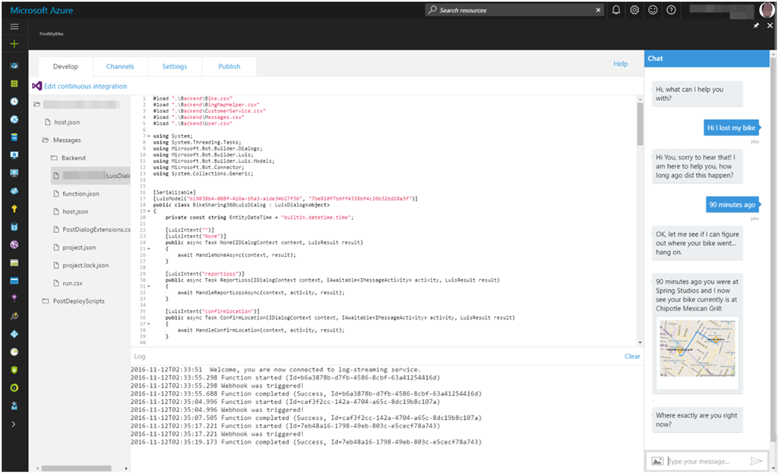Click the image upload icon in chat
778x473 pixels.
[x=657, y=461]
